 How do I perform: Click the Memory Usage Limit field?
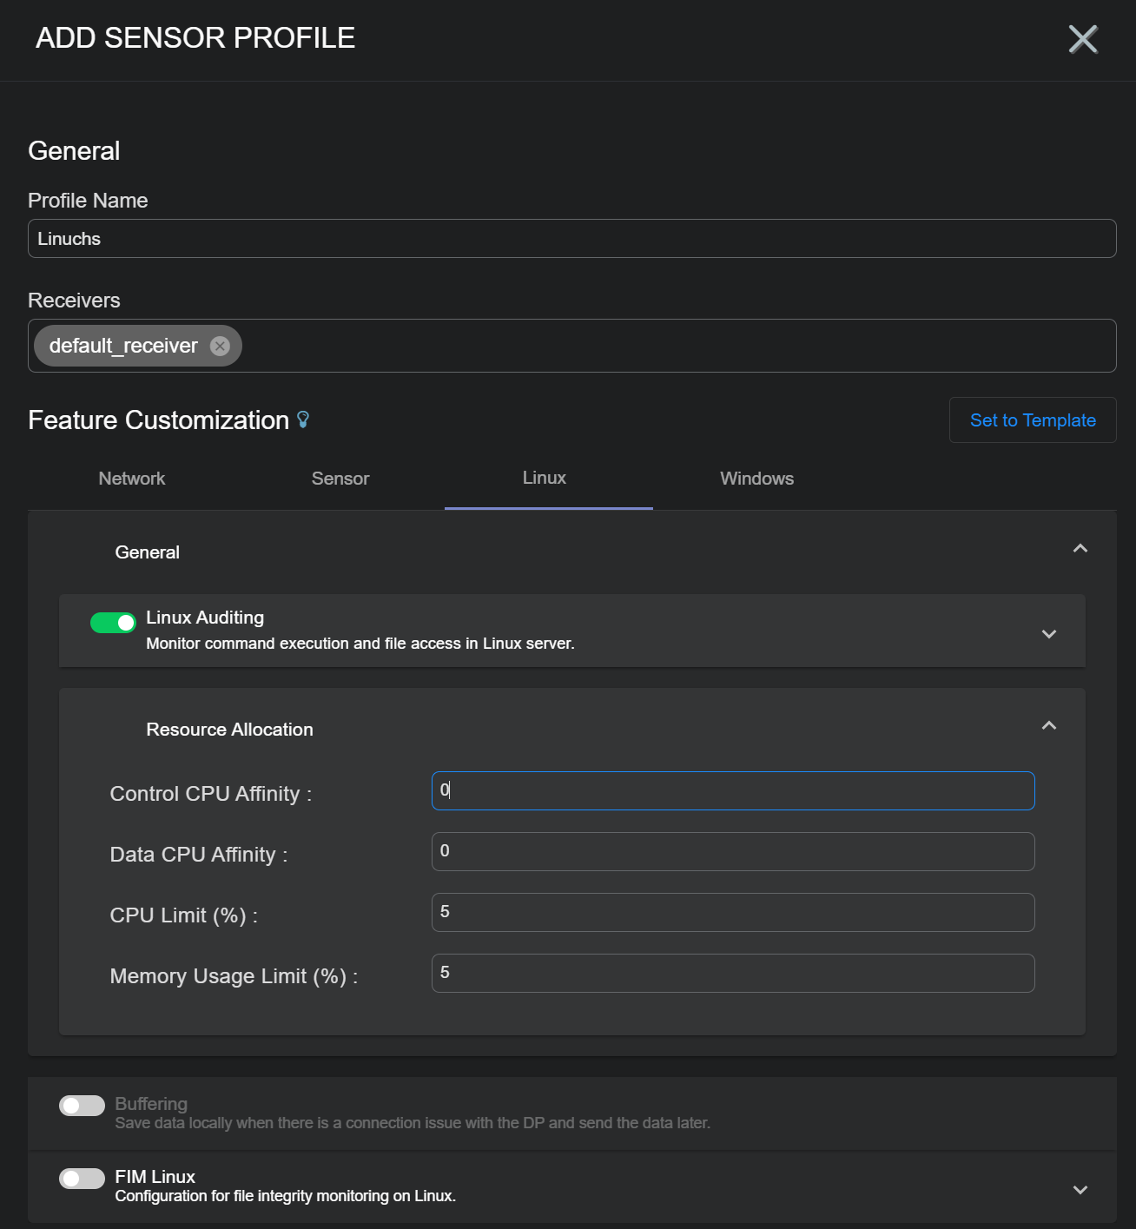coord(732,973)
